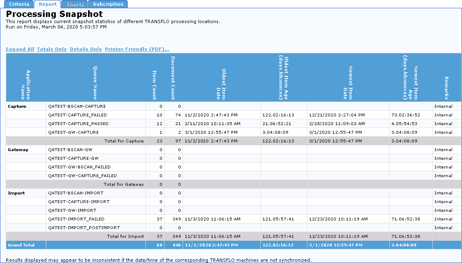This screenshot has height=263, width=462.
Task: Click the Expand All link
Action: click(x=20, y=49)
